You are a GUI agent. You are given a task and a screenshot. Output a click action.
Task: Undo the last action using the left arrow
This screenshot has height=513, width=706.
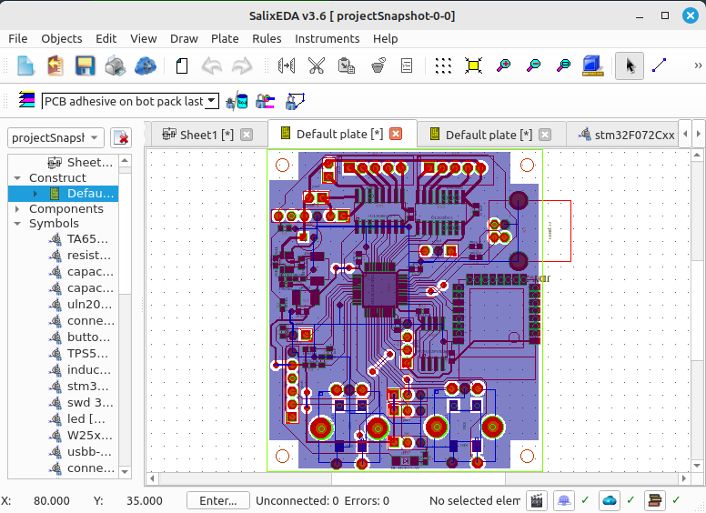tap(212, 65)
